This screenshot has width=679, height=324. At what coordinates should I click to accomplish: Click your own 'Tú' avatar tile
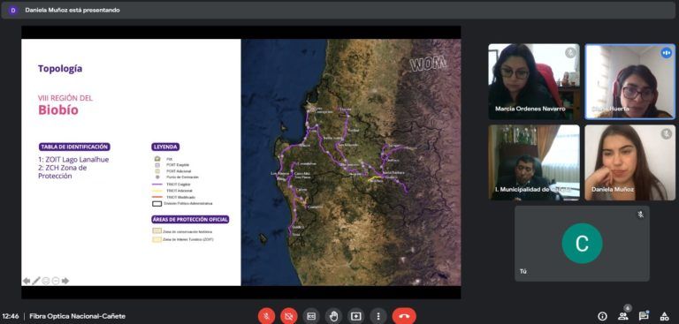582,243
